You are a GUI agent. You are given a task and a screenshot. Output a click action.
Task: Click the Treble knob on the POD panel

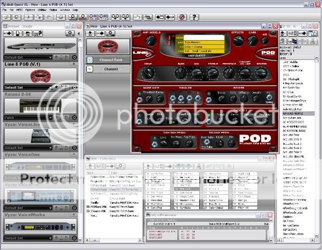(x=213, y=73)
